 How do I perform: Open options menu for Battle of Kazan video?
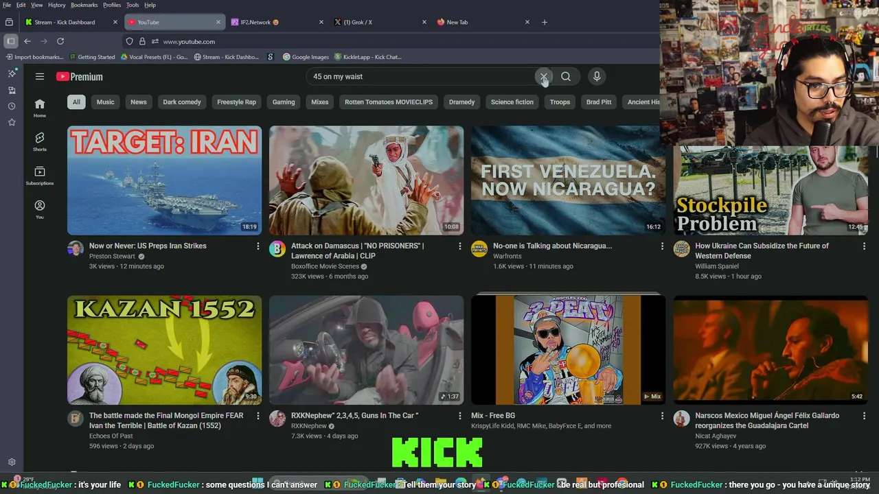coord(258,416)
